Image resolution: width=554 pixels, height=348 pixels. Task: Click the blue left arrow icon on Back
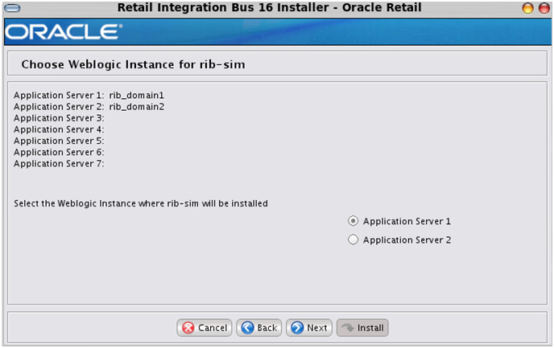click(x=247, y=328)
